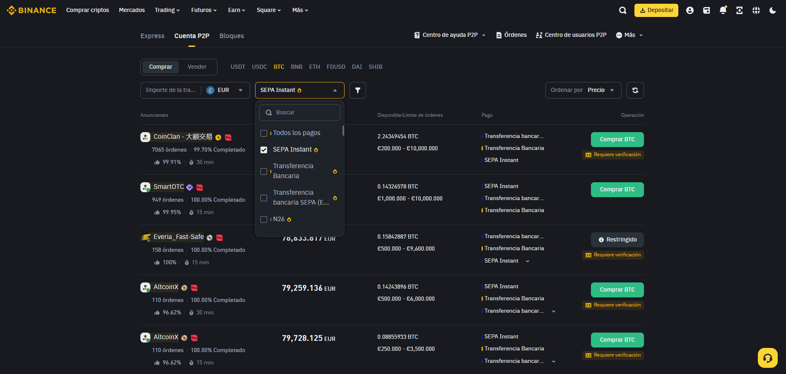Viewport: 786px width, 374px height.
Task: Check the Transferencia Bancaria checkbox
Action: [x=264, y=171]
